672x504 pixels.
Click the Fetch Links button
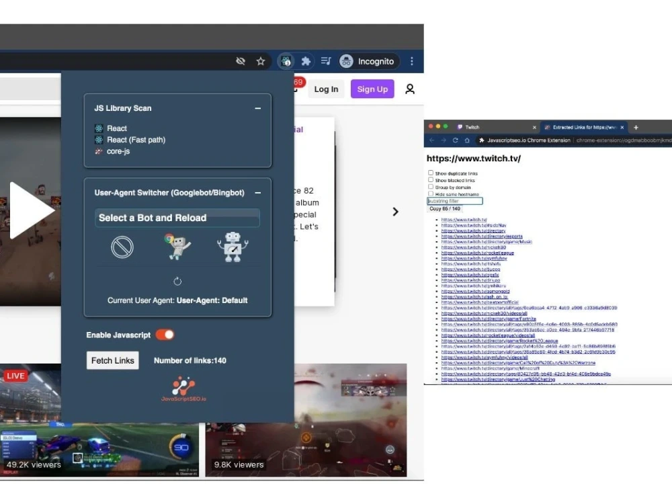113,360
